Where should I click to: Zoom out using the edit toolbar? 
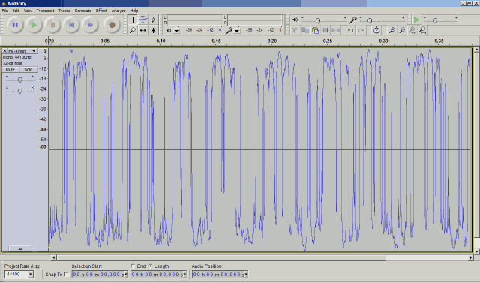tap(402, 30)
